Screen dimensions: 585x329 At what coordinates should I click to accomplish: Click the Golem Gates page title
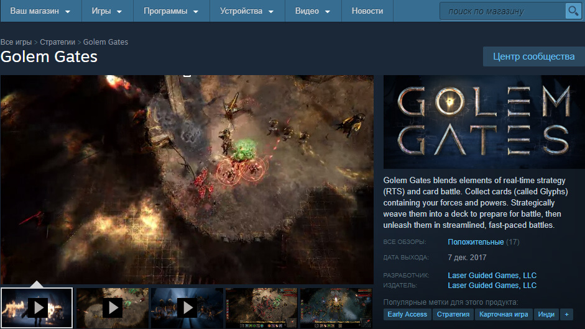coord(49,57)
